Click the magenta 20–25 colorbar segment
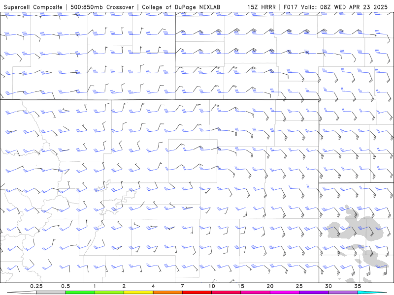Screen dimensions: 394x295 point(285,293)
